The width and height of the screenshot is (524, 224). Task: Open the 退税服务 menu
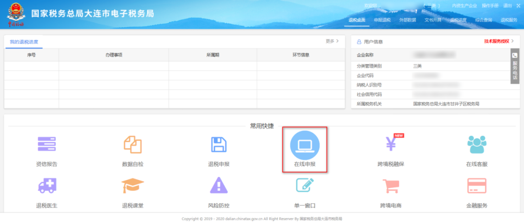point(509,20)
